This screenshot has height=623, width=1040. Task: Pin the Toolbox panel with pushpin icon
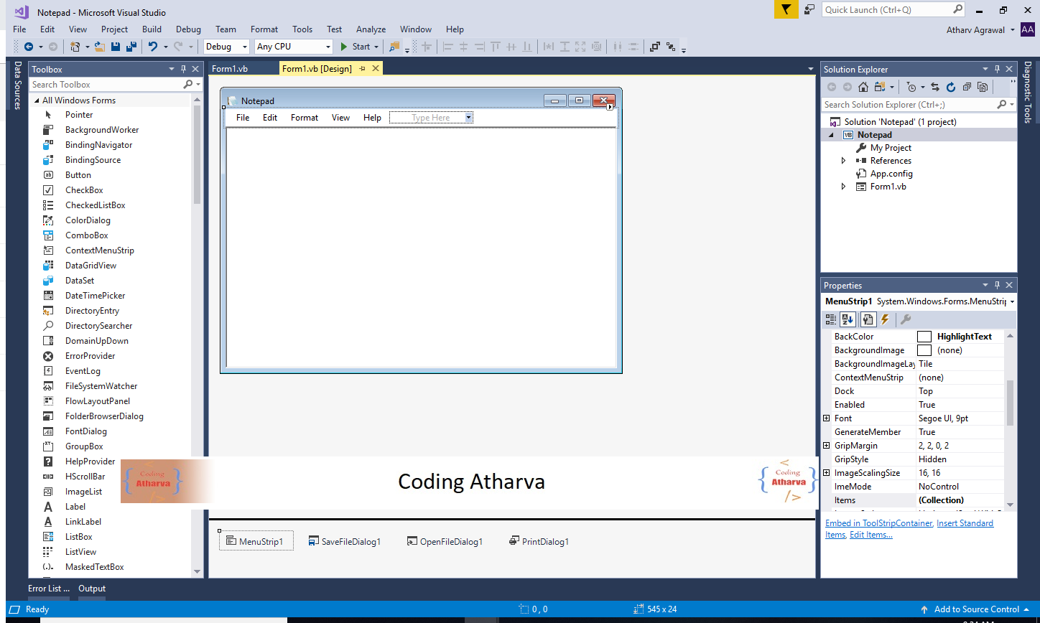tap(184, 69)
